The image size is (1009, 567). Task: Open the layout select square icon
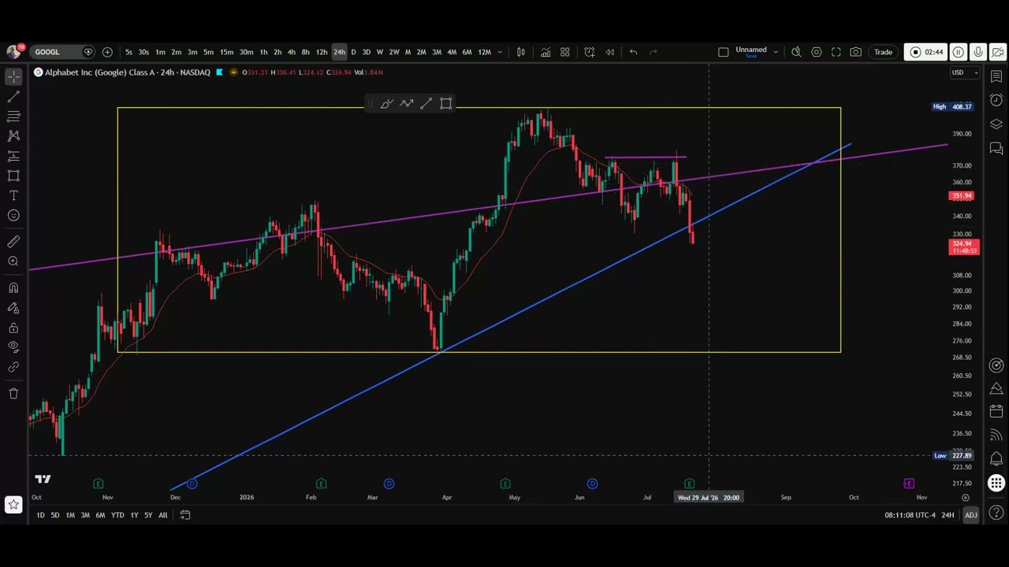point(724,52)
